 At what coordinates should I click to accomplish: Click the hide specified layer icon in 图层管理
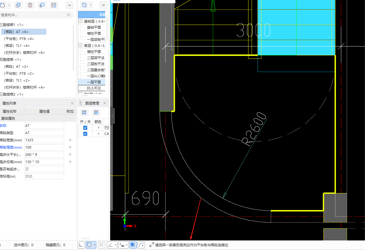(96, 112)
